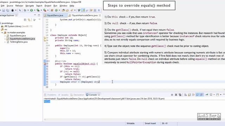Open the Run button dropdown arrow
Viewport: 225px width, 126px height.
point(34,10)
